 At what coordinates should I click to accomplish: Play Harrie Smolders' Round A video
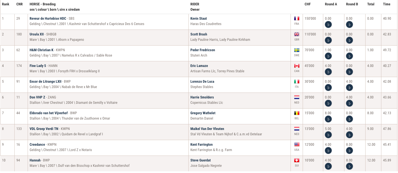coord(328,104)
